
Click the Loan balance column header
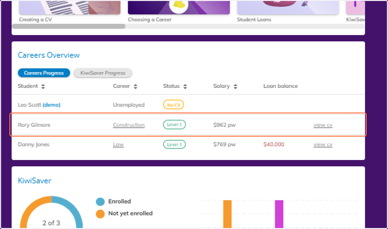pyautogui.click(x=280, y=86)
